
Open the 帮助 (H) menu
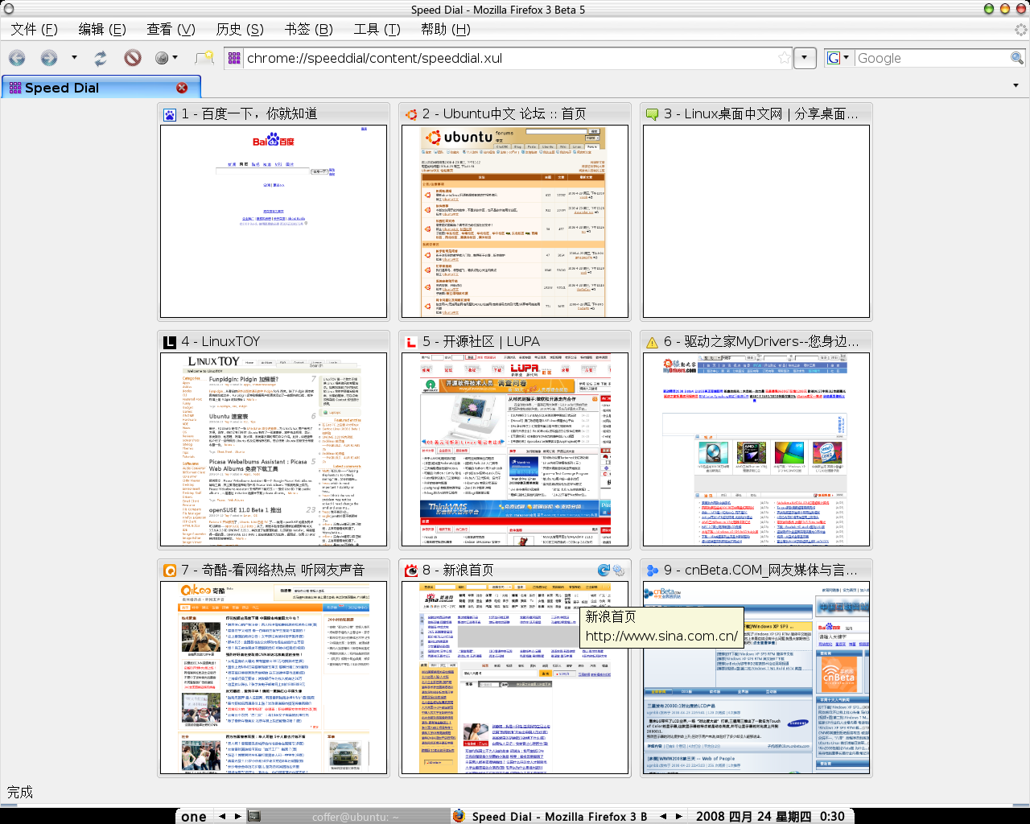point(445,30)
